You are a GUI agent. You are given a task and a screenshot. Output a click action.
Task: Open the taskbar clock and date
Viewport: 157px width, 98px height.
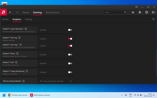[148, 95]
